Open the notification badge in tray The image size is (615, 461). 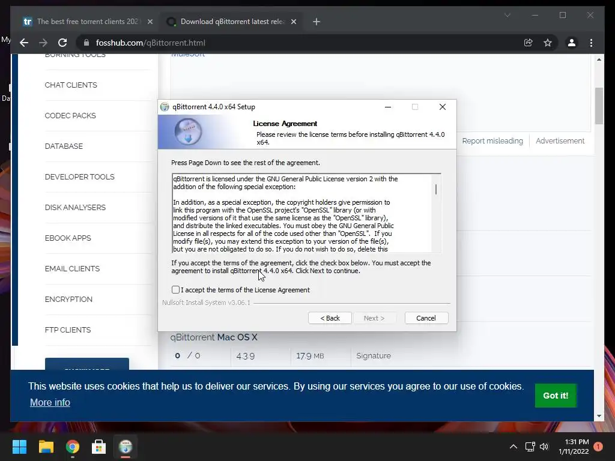pyautogui.click(x=598, y=447)
